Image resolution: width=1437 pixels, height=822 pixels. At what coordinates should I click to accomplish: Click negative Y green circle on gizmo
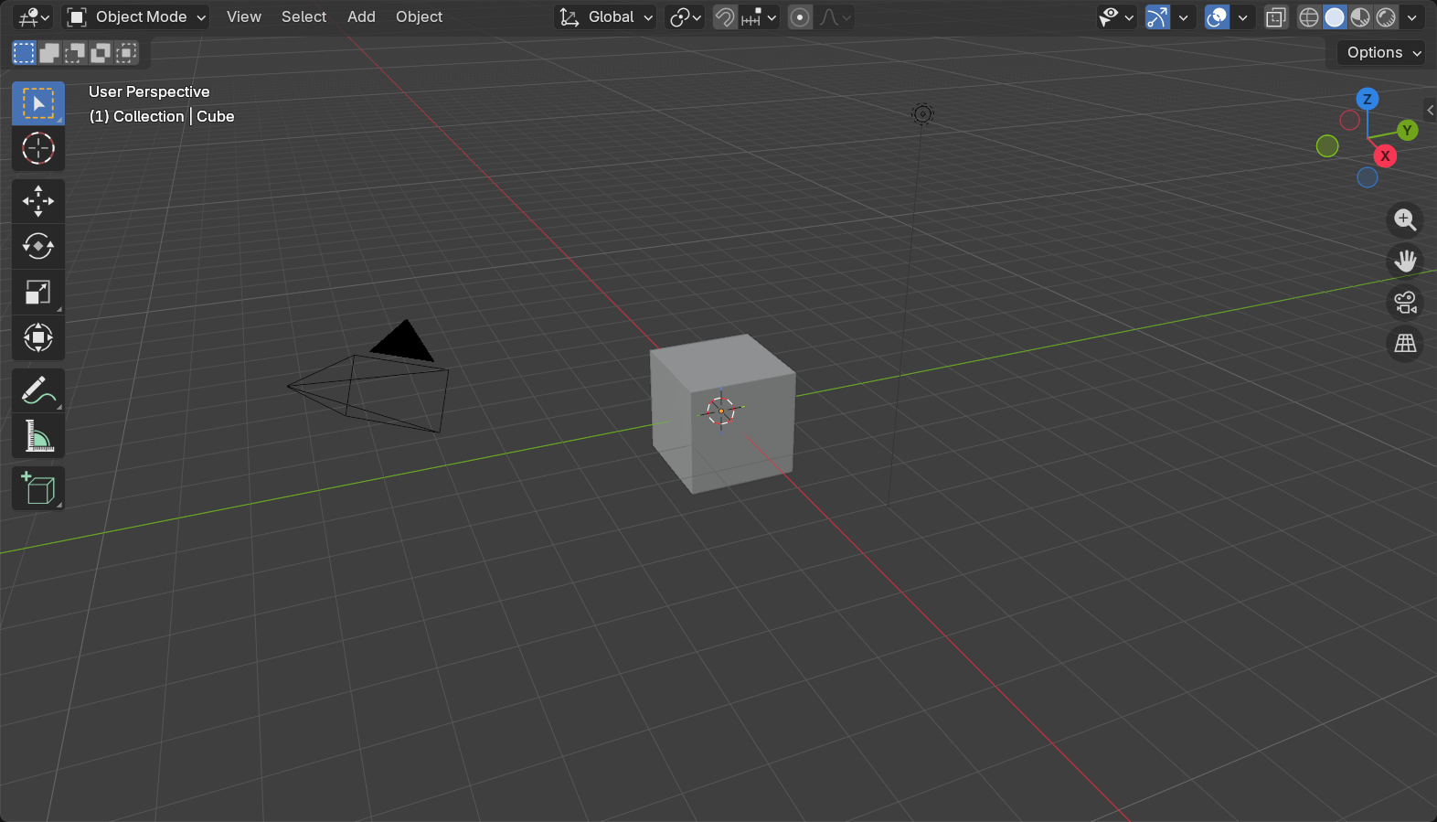point(1327,145)
